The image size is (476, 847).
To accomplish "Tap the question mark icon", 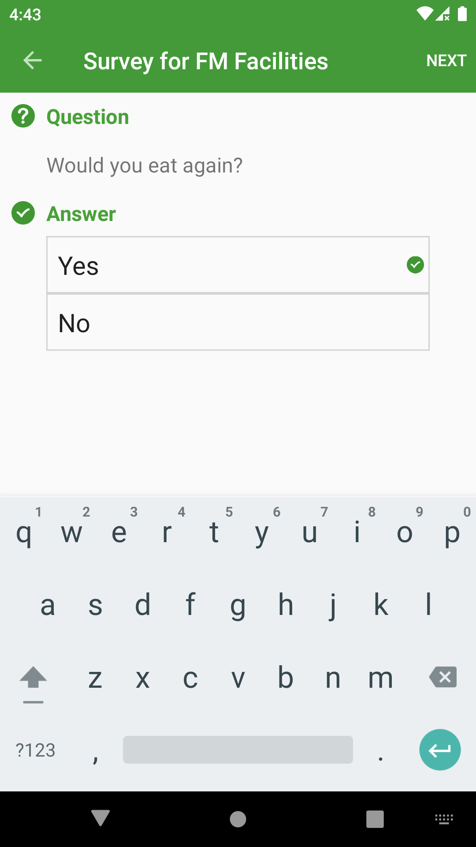I will 23,116.
